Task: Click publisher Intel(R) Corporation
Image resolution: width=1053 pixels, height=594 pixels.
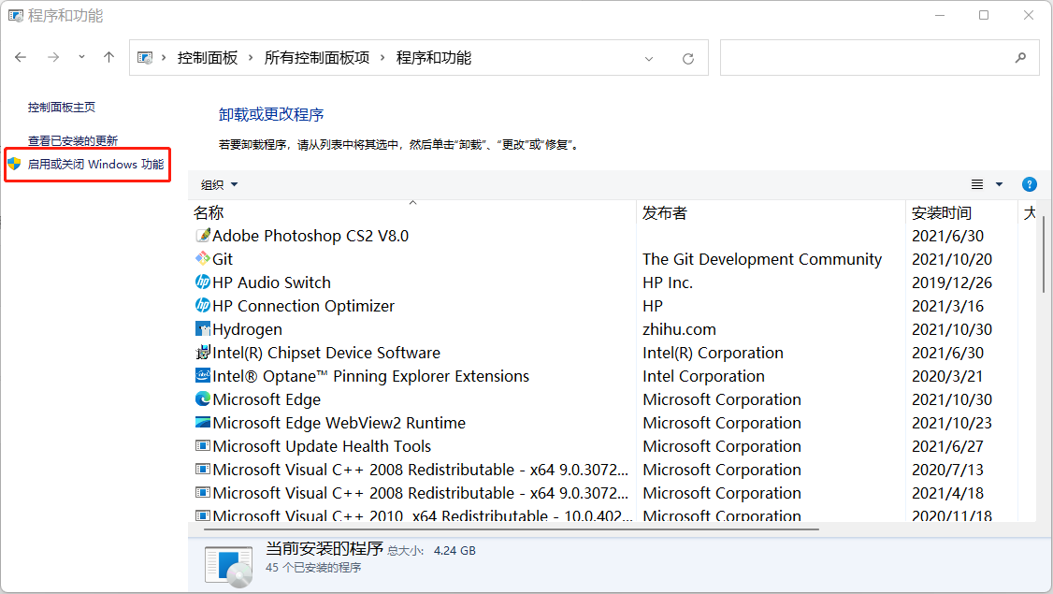Action: [714, 353]
